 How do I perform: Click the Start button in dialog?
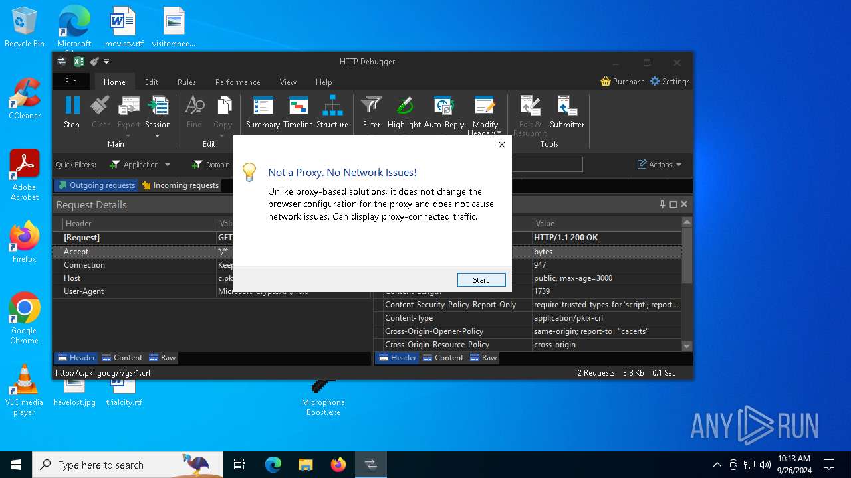481,280
